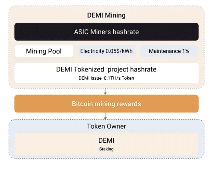Click the Token Owner heading
This screenshot has height=169, width=214.
click(107, 126)
